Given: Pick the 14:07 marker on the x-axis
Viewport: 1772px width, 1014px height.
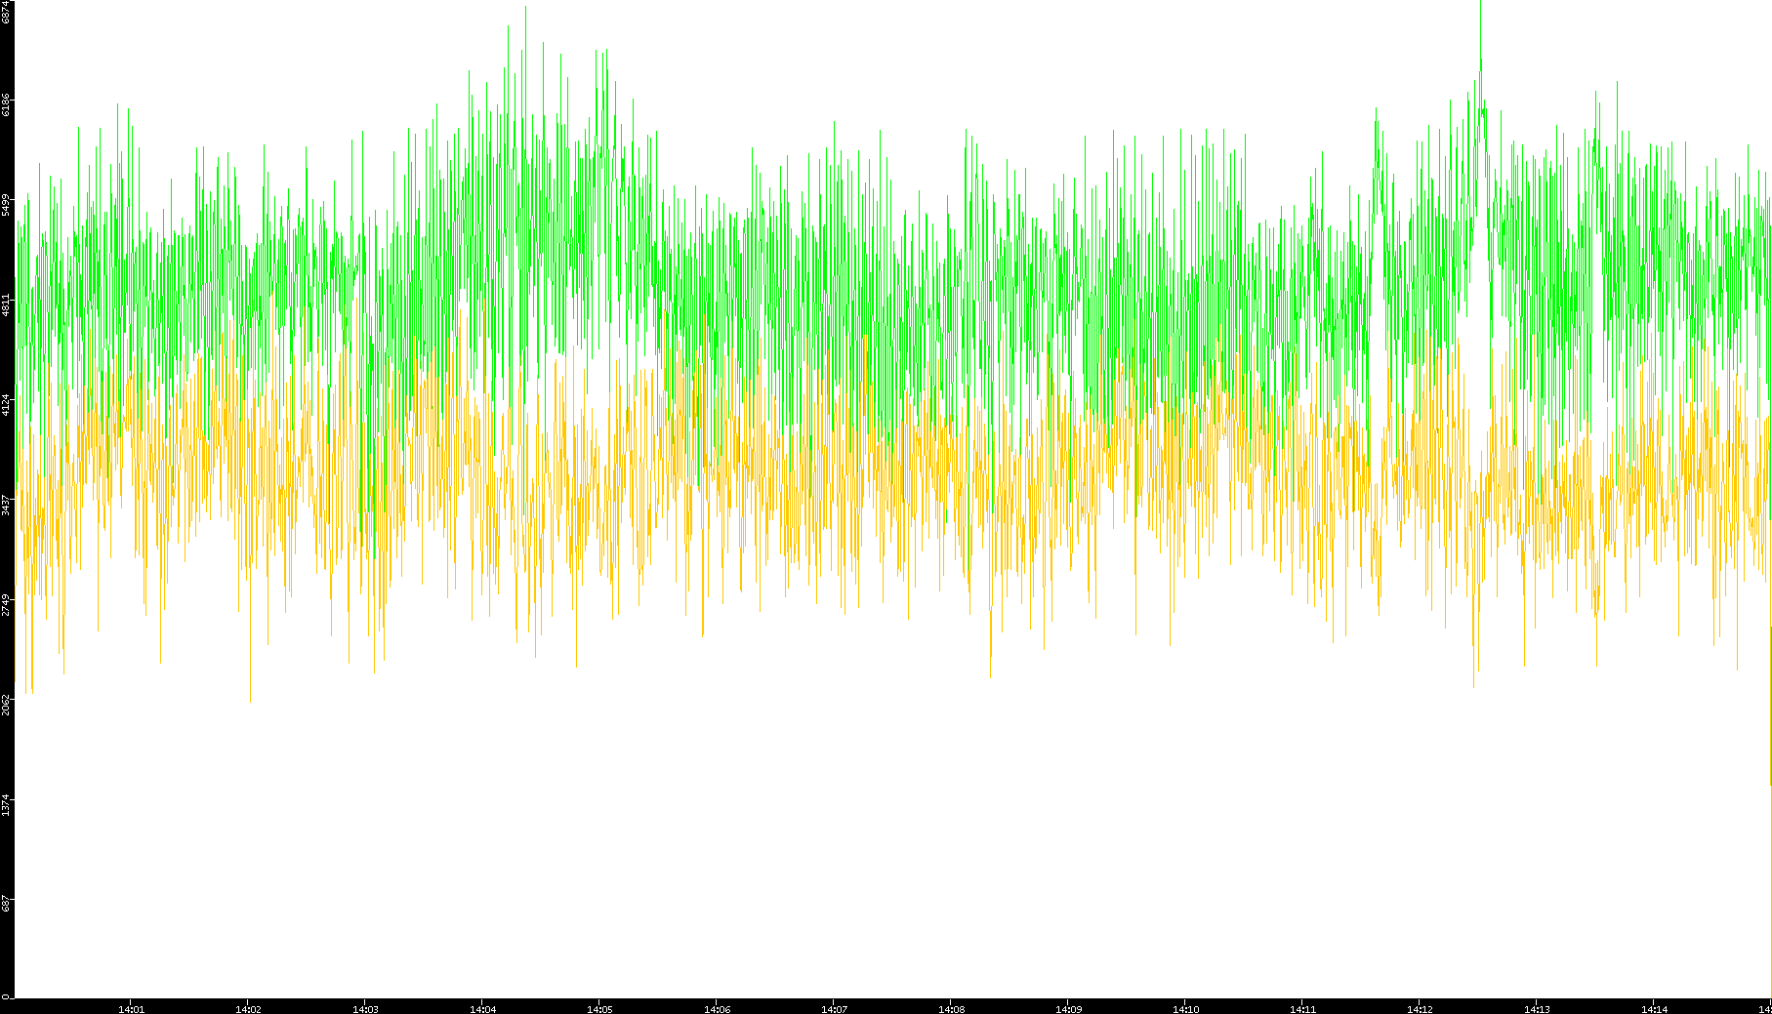Looking at the screenshot, I should coord(834,1008).
